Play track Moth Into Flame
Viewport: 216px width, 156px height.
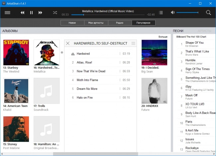click(101, 80)
